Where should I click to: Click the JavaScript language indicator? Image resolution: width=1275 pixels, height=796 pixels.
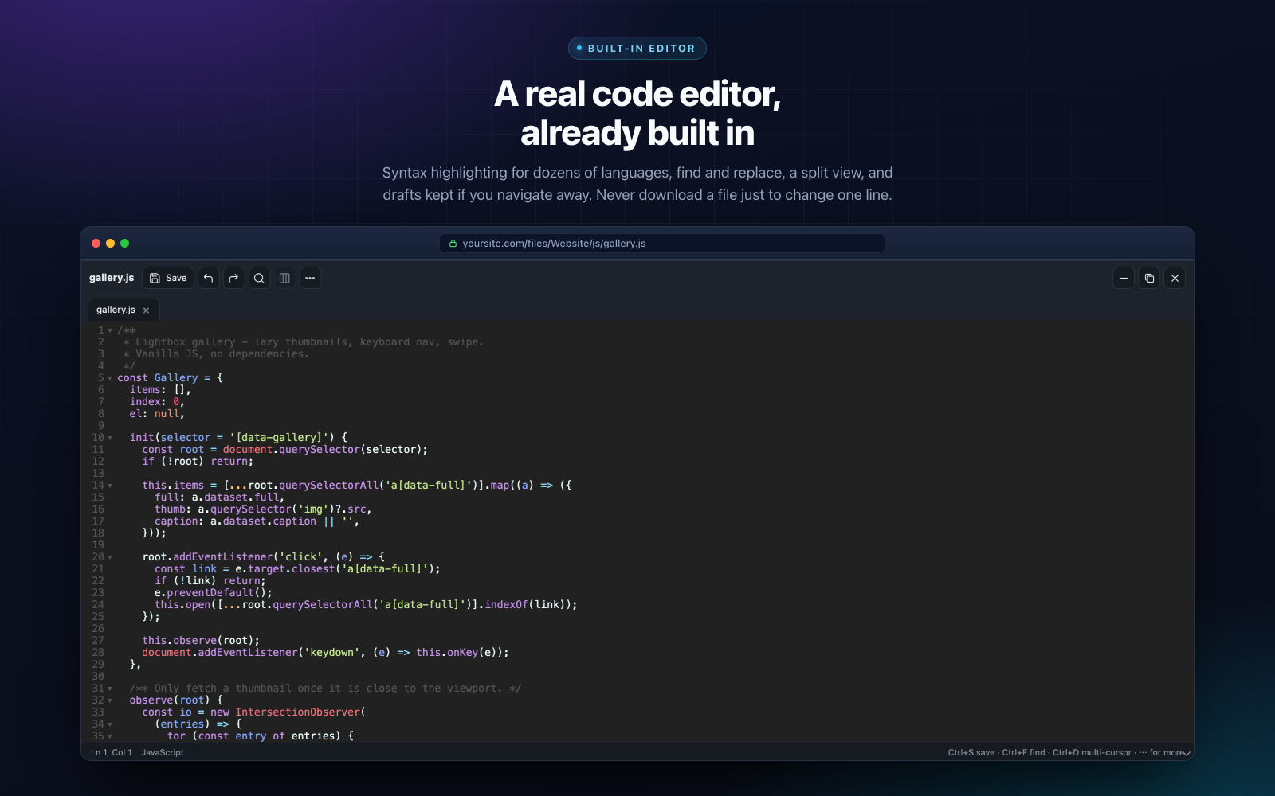163,752
